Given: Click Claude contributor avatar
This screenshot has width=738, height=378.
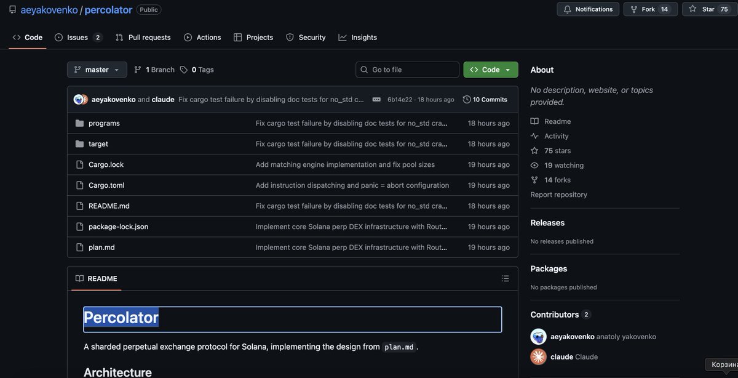Looking at the screenshot, I should click(539, 357).
